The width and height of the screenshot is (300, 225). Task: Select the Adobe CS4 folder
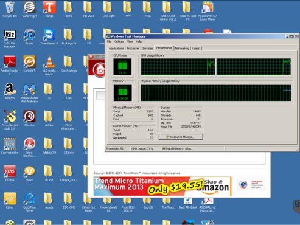(x=49, y=146)
